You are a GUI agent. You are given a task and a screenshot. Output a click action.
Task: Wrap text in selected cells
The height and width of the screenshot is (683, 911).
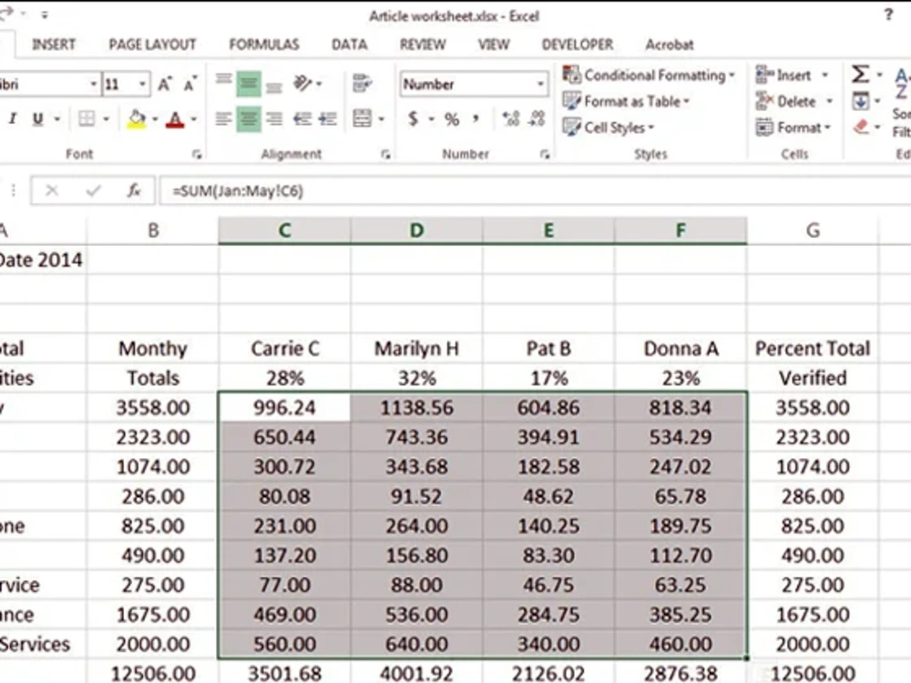[362, 84]
